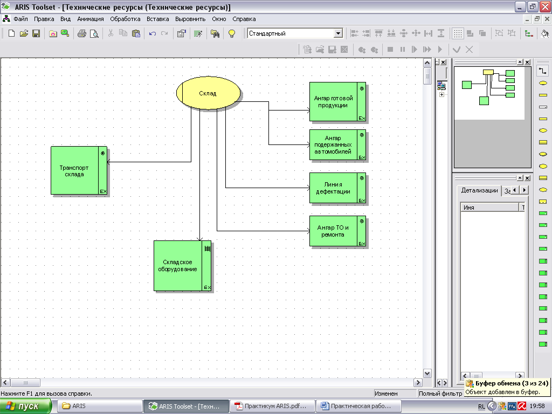Image resolution: width=552 pixels, height=414 pixels.
Task: Click the animation fast-forward button
Action: pyautogui.click(x=427, y=50)
